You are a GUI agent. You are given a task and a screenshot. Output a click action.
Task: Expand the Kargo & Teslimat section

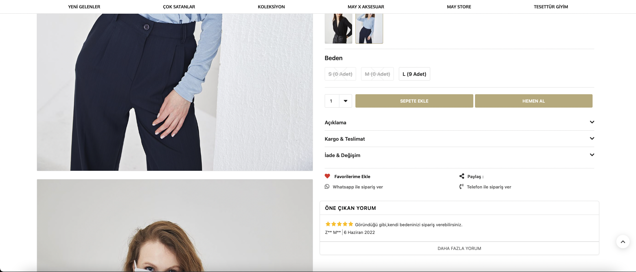coord(592,139)
